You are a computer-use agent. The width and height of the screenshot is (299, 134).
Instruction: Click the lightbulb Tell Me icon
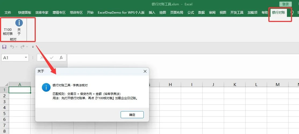click(292, 13)
